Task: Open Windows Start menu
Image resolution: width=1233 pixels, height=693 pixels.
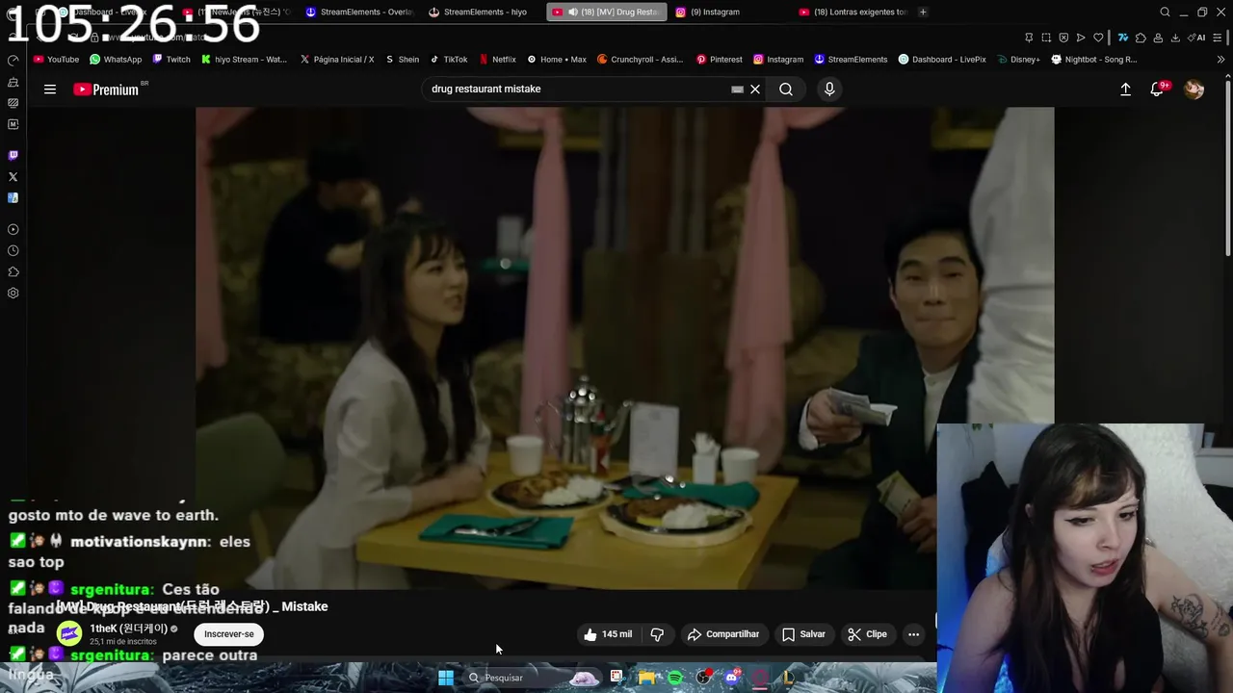Action: 446,678
